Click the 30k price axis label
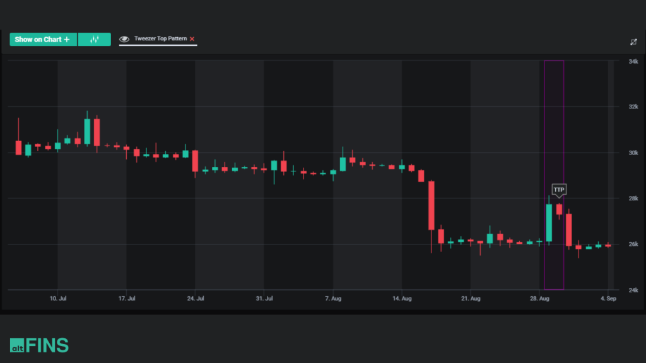The image size is (646, 363). tap(633, 153)
